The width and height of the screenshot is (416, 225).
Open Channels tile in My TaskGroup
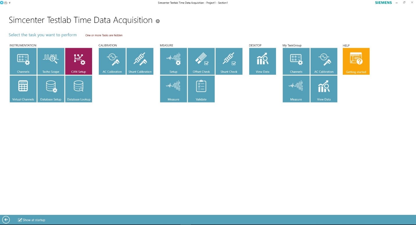296,61
